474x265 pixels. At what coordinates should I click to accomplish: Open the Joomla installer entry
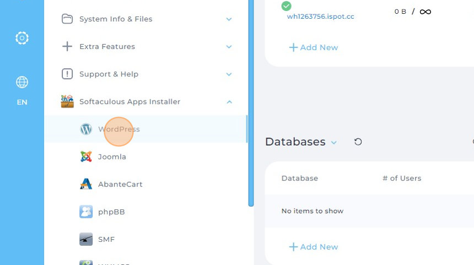tap(112, 157)
